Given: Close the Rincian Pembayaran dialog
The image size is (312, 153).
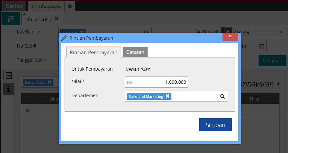Looking at the screenshot, I should click(230, 36).
